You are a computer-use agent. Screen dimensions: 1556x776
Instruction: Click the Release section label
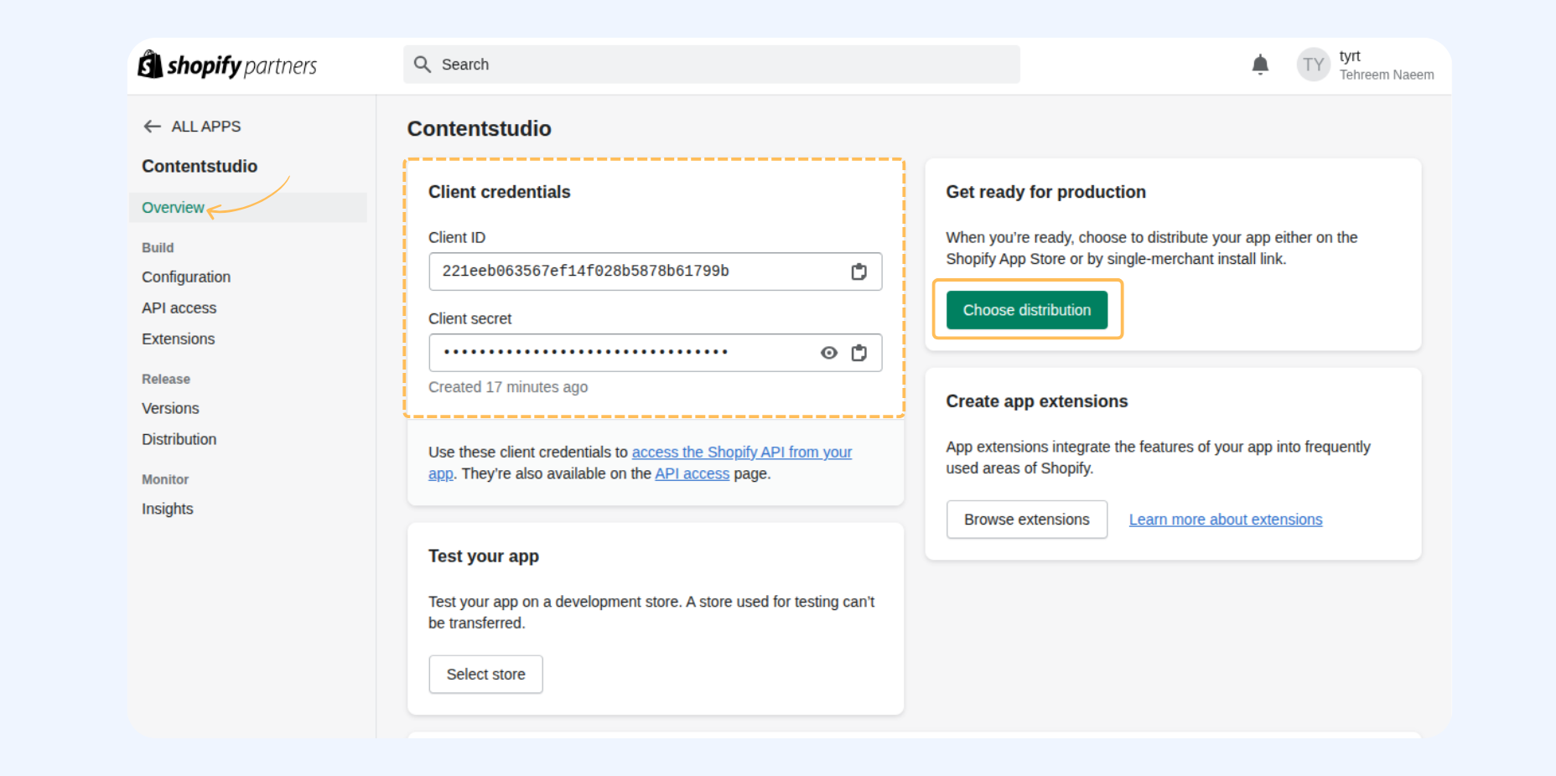coord(166,380)
